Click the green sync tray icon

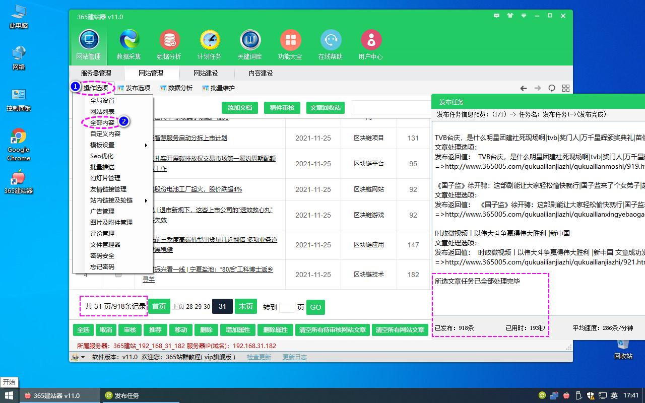(542, 395)
